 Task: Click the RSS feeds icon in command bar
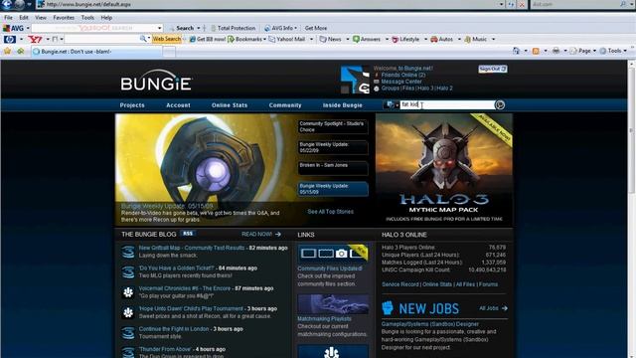pos(536,51)
